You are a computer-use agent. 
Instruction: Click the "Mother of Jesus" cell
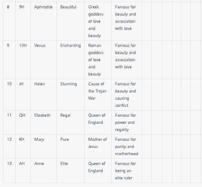(x=97, y=143)
